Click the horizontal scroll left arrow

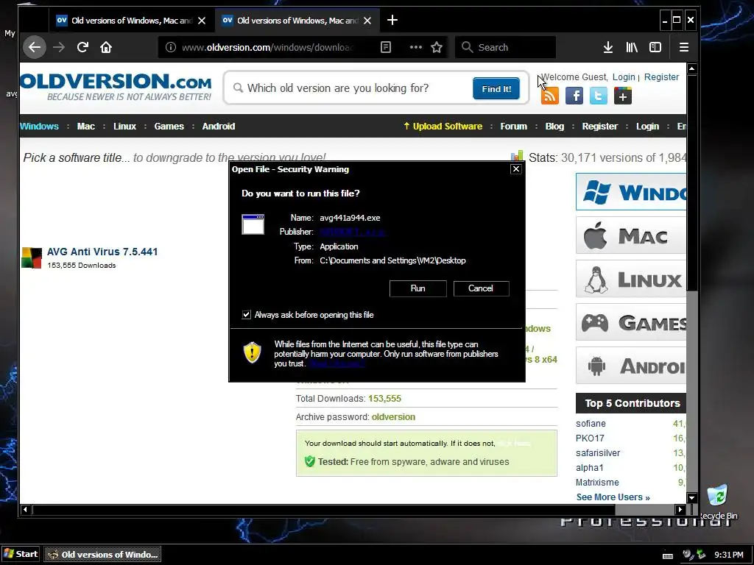[x=26, y=509]
